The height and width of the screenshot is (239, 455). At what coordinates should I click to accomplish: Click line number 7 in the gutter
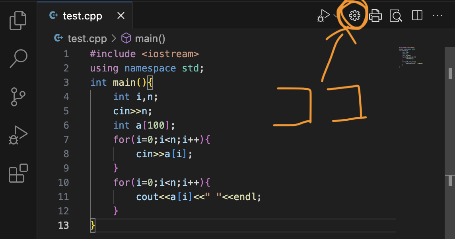(x=66, y=139)
